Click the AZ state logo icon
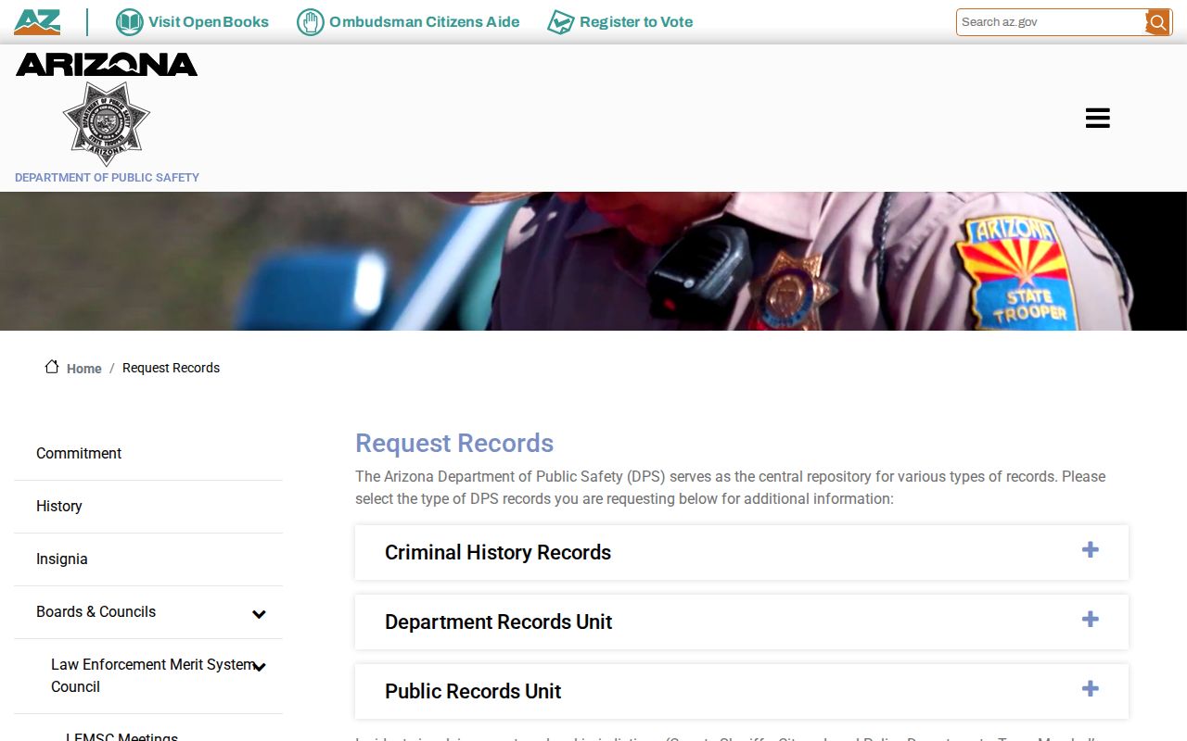Viewport: 1187px width, 741px height. coord(37,22)
